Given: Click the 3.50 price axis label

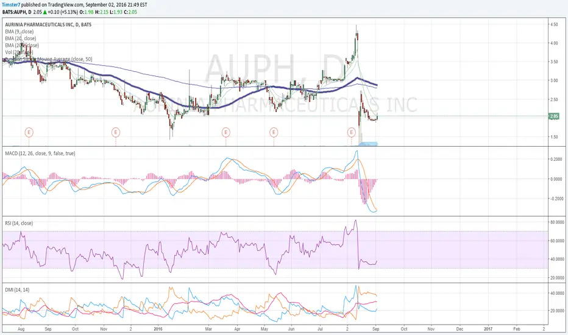Looking at the screenshot, I should tap(554, 62).
